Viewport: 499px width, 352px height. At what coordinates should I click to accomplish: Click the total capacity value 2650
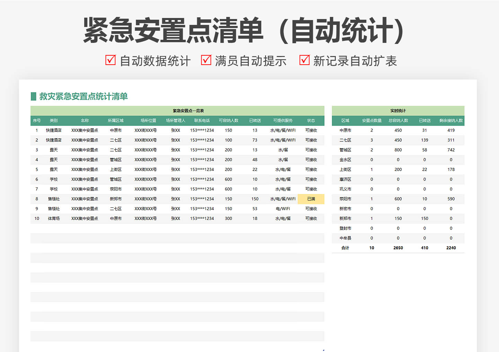coord(398,248)
